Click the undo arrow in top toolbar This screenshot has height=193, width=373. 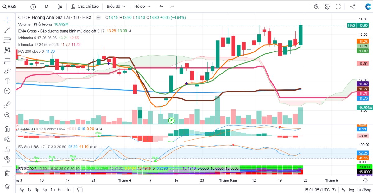161,7
